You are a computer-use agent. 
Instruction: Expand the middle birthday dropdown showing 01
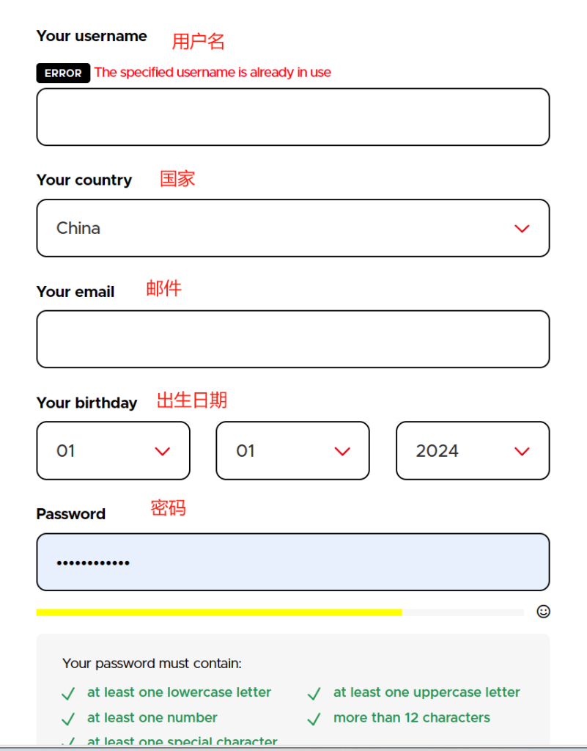293,451
